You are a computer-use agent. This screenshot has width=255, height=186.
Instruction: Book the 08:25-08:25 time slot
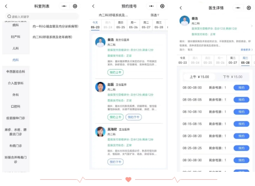[241, 148]
